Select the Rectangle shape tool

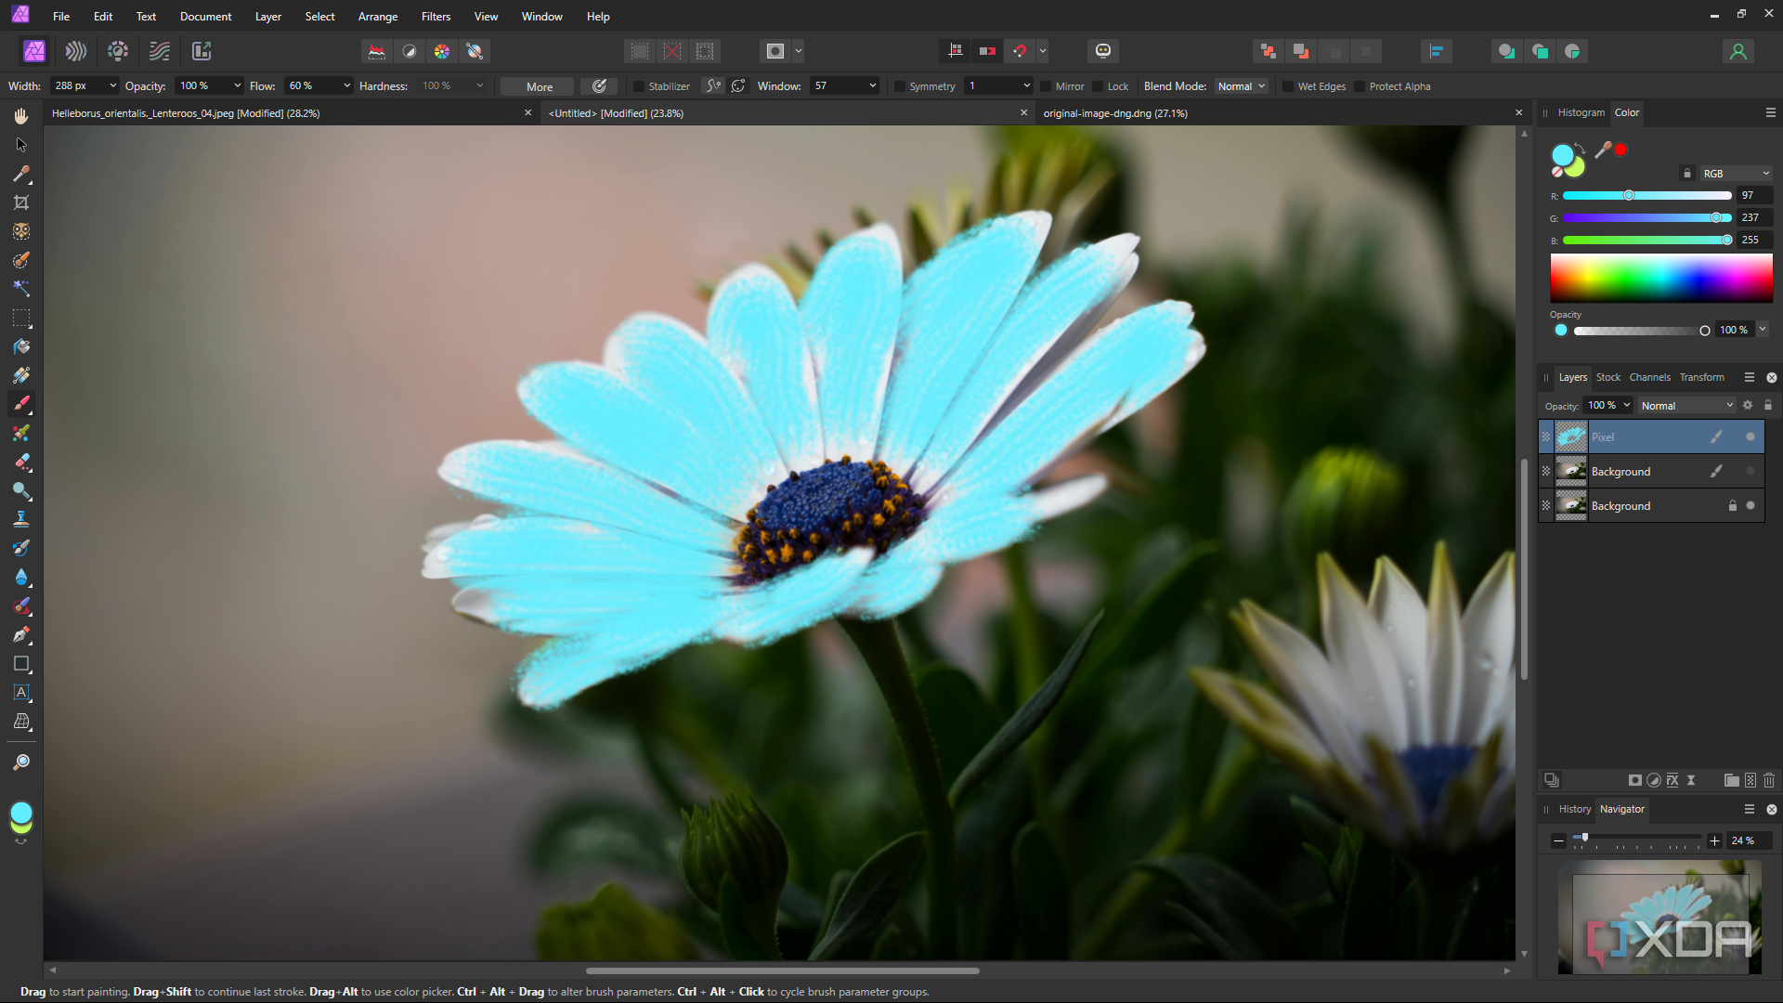tap(21, 664)
